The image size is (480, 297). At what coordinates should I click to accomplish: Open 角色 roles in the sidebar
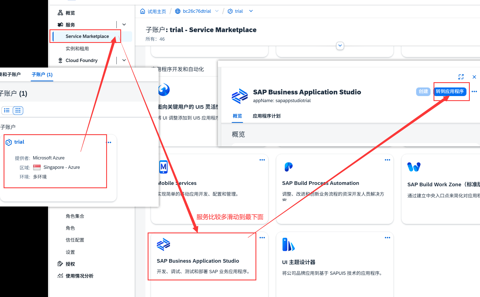(70, 228)
